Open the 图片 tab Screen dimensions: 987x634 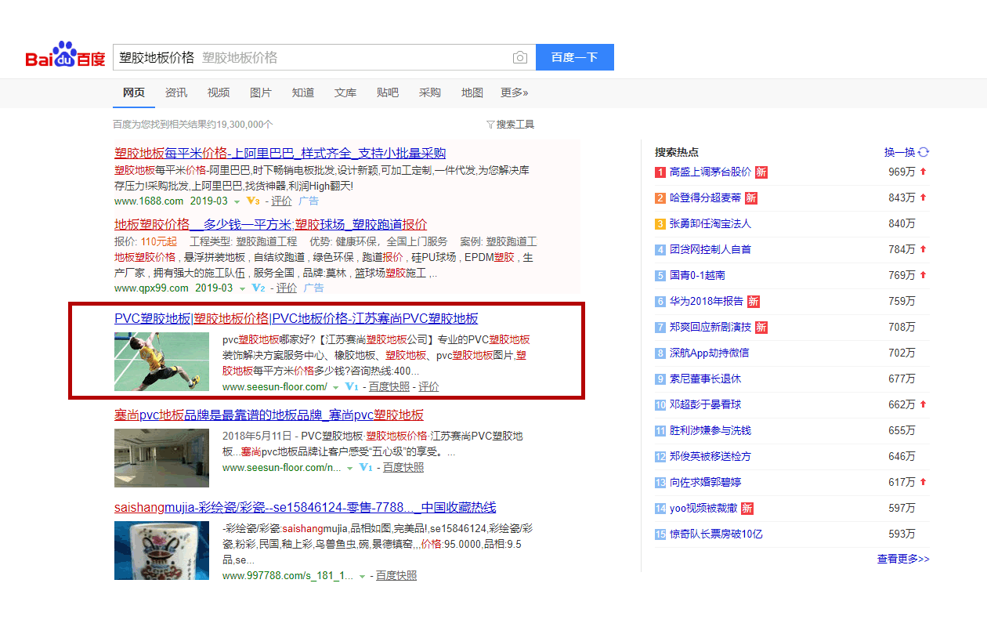tap(261, 92)
